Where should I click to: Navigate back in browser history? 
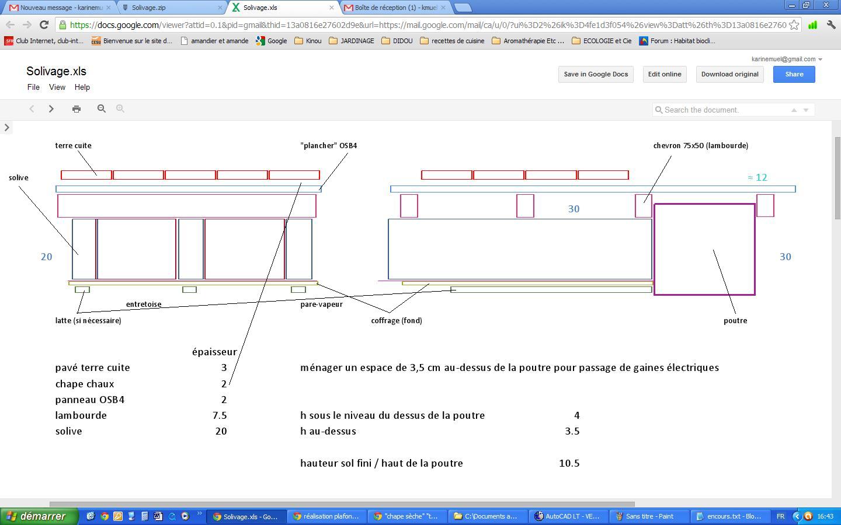[10, 24]
